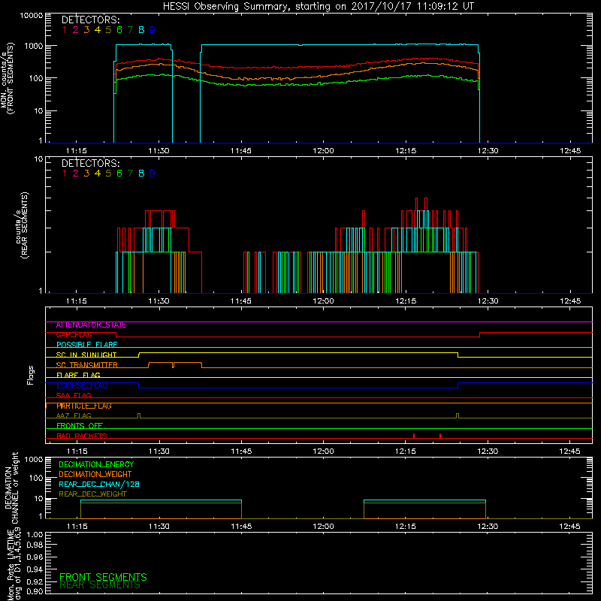
Task: Click the PARTICLE_FLAG label
Action: (84, 406)
